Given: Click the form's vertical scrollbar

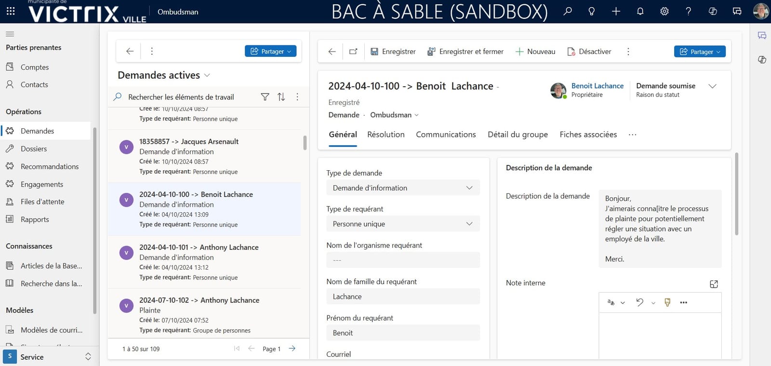Looking at the screenshot, I should click(736, 194).
